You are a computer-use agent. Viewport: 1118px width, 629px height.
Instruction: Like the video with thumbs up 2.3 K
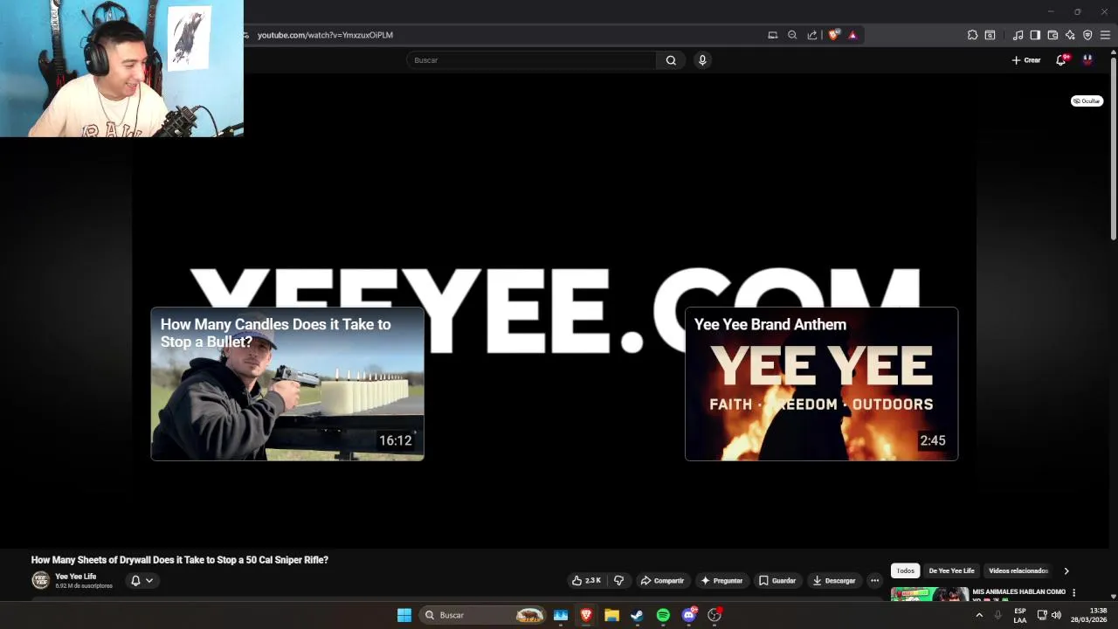(586, 580)
